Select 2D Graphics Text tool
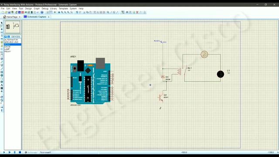The height and width of the screenshot is (157, 279). pos(2,85)
